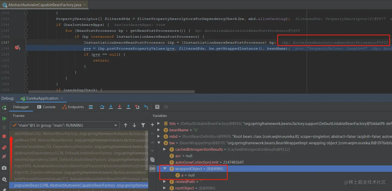Viewport: 392px width, 191px height.
Task: Collapse the bw variable node
Action: pyautogui.click(x=159, y=143)
